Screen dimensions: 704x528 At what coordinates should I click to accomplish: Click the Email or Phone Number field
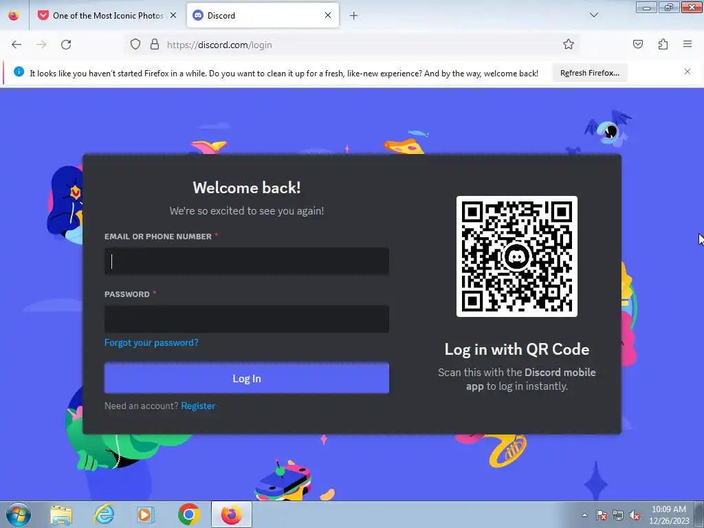[x=247, y=261]
